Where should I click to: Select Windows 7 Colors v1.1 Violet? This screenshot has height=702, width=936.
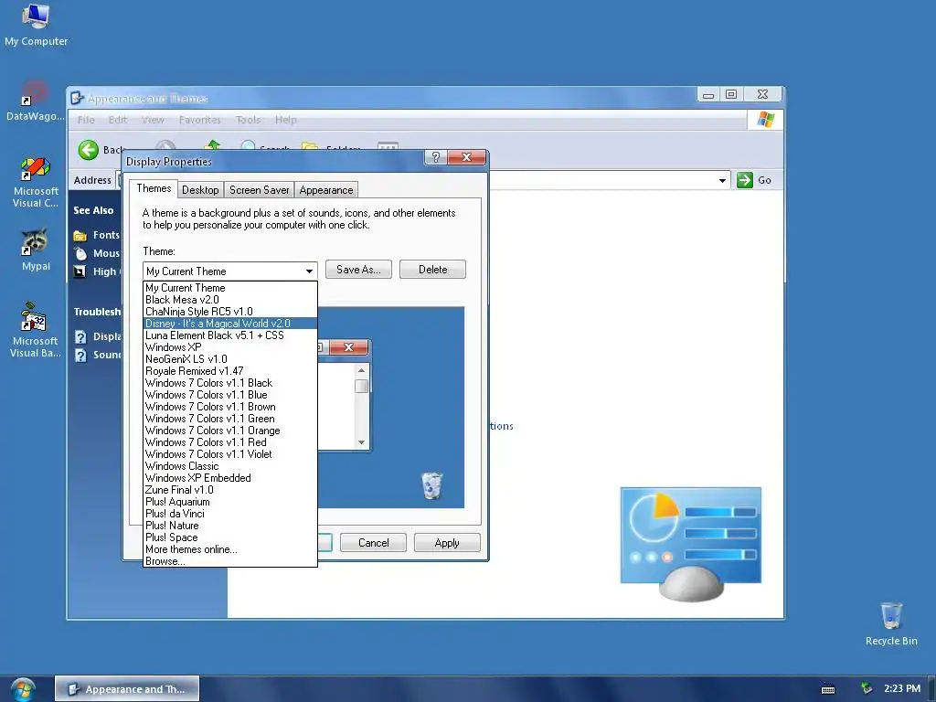[229, 454]
